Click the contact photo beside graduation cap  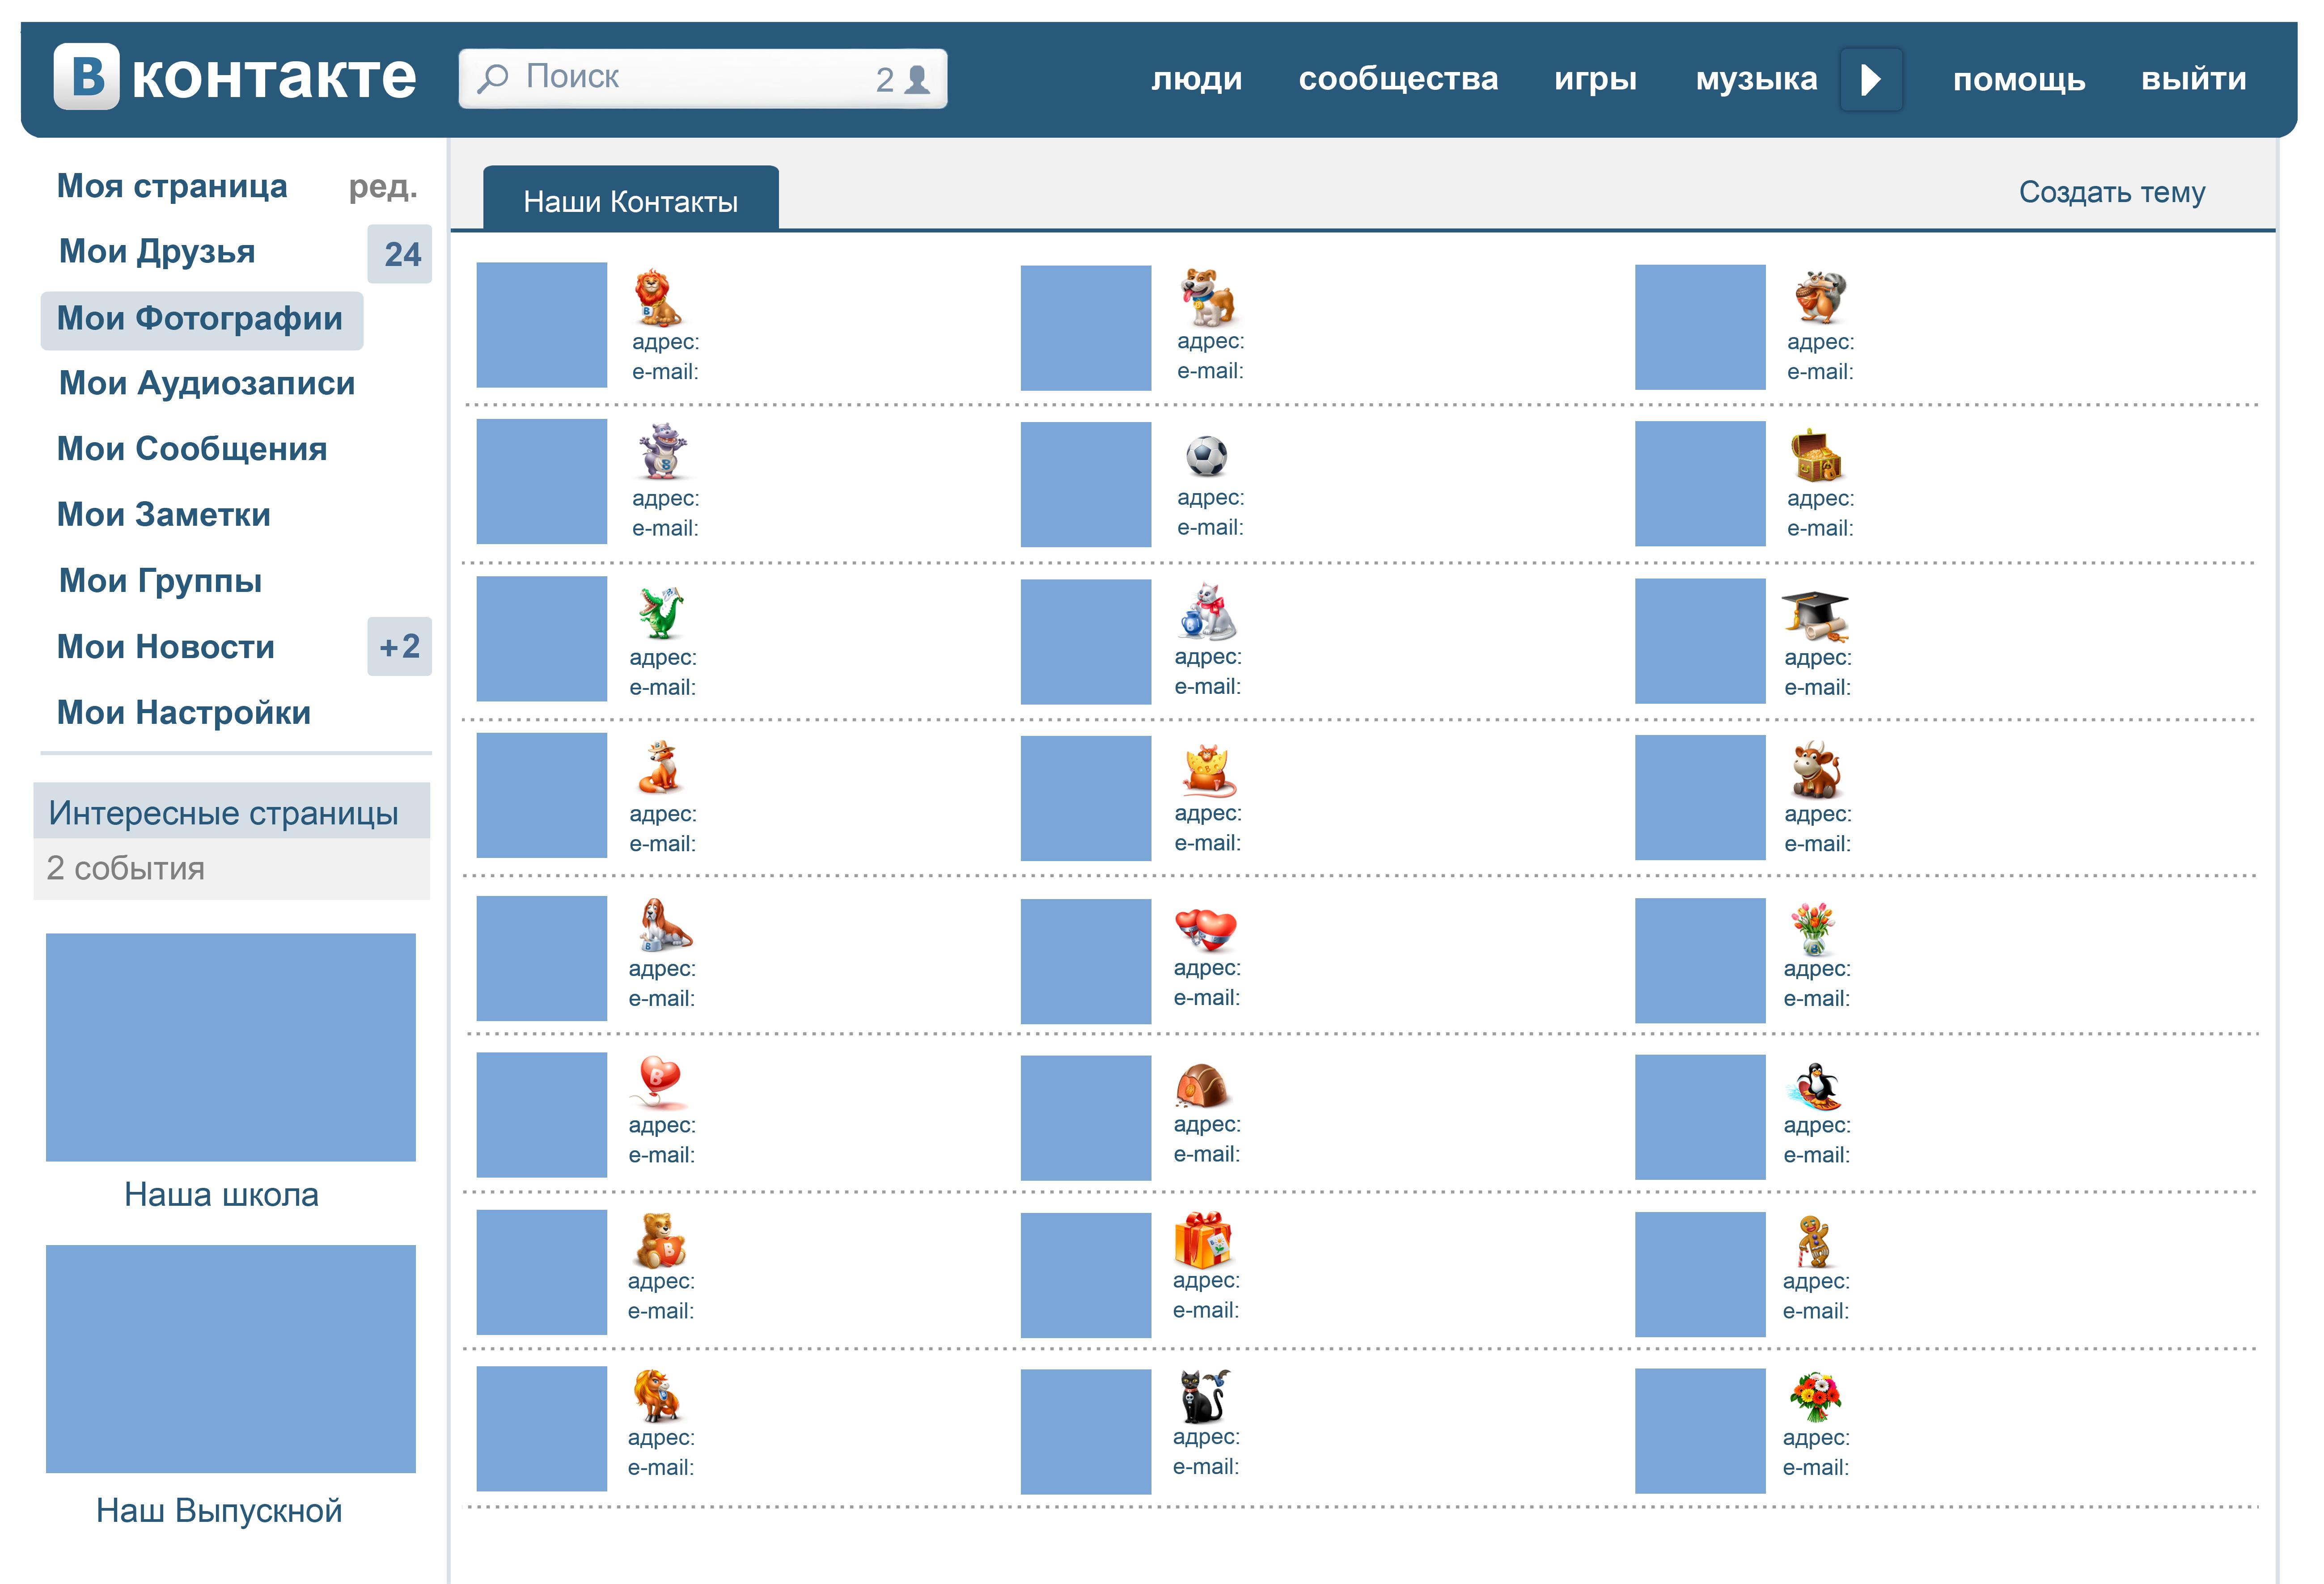1700,641
